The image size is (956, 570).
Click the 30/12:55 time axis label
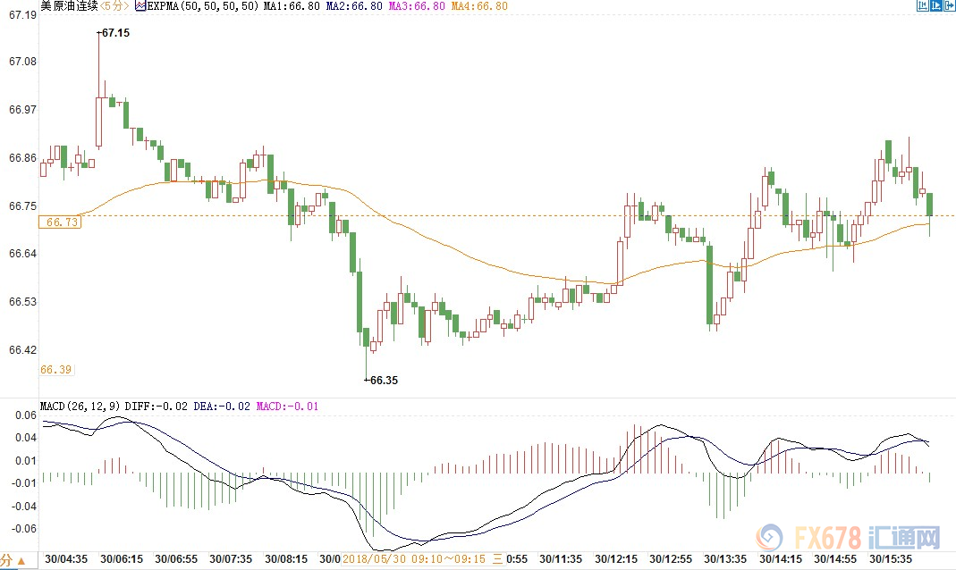click(x=671, y=559)
